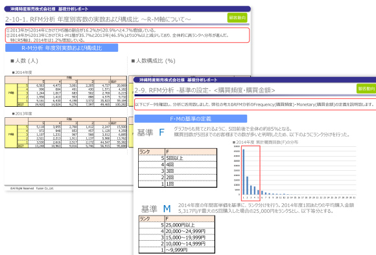Click the front slide's 基礎分析レポート header bar
The image size is (376, 255).
[255, 80]
